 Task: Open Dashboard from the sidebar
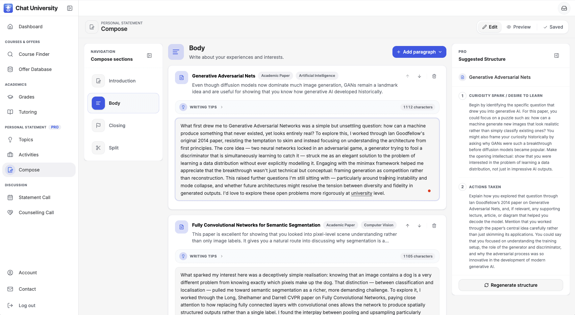(39, 27)
